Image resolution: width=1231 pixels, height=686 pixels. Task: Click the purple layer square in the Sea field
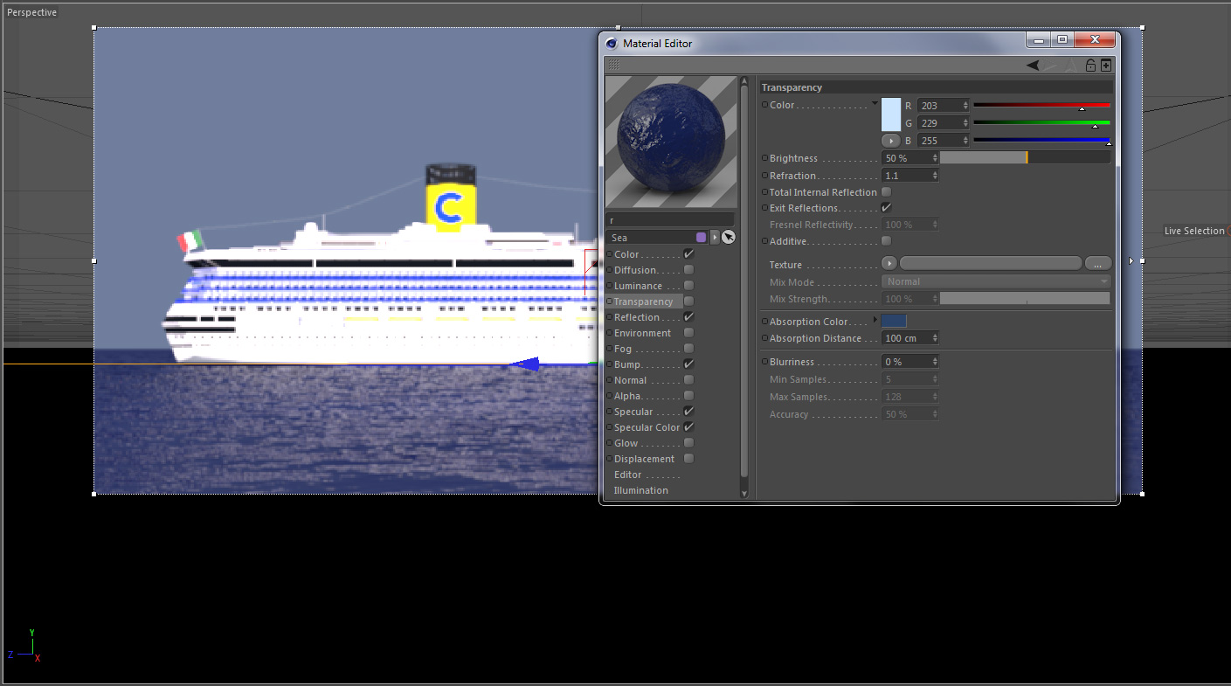coord(701,237)
